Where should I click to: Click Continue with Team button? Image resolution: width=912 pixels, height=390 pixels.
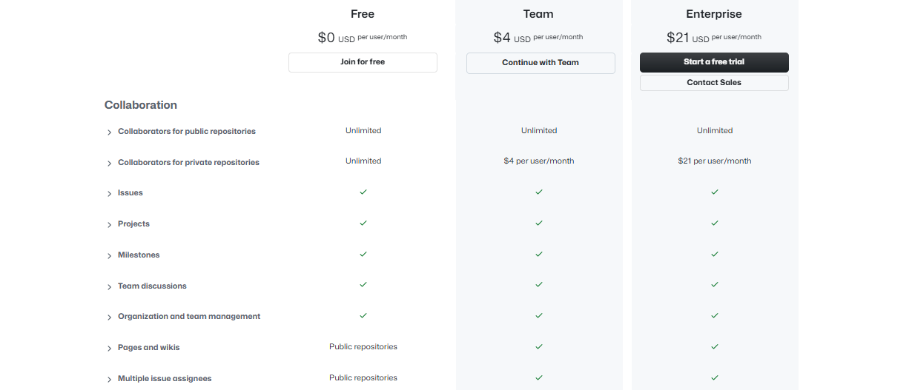click(x=541, y=63)
